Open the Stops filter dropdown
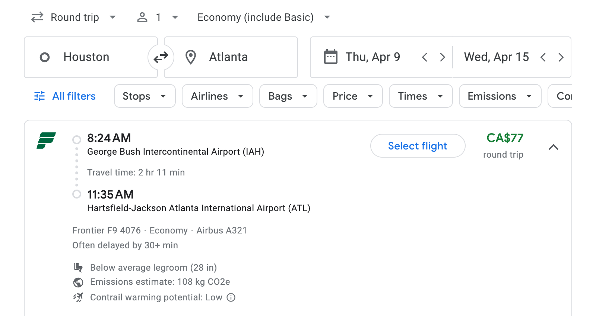The image size is (596, 316). pos(145,96)
